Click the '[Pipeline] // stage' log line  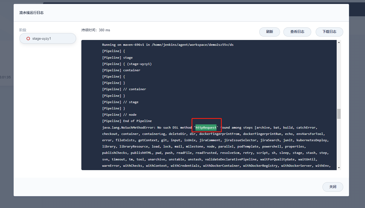pyautogui.click(x=120, y=102)
